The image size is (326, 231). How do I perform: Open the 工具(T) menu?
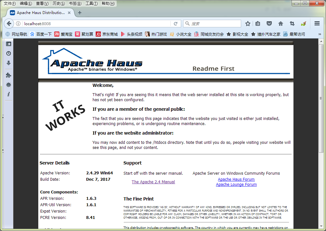tap(92, 3)
